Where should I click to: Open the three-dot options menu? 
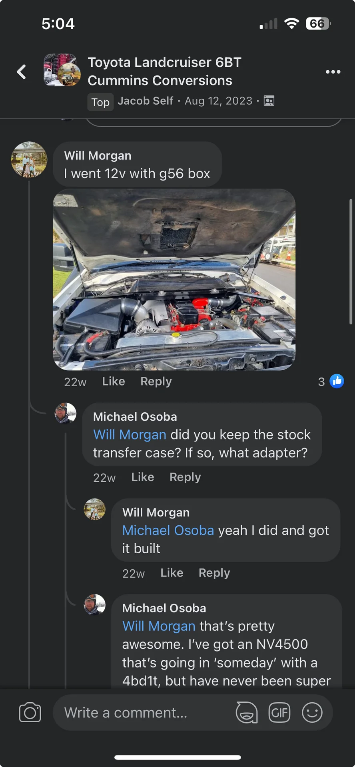coord(333,72)
